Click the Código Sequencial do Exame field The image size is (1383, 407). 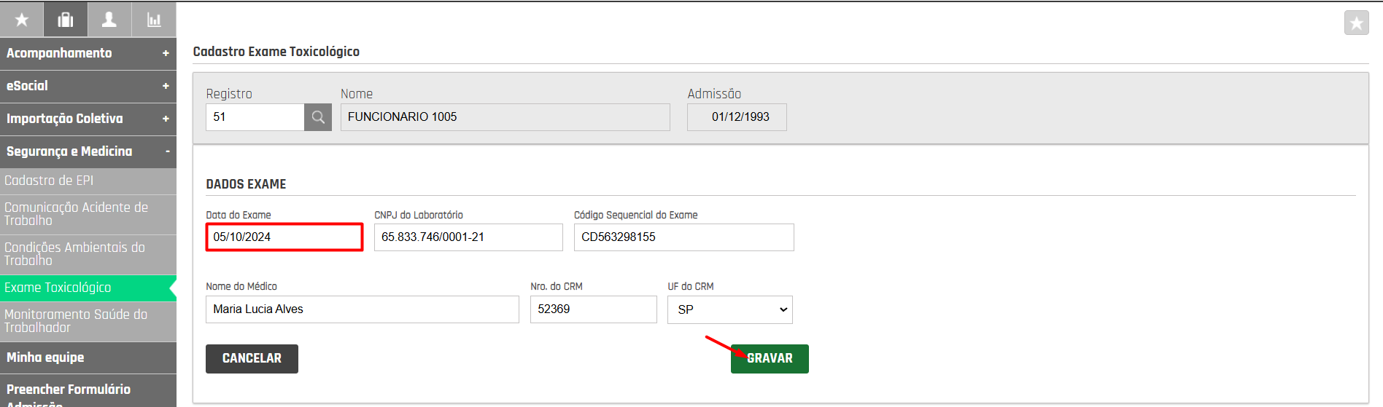coord(683,237)
